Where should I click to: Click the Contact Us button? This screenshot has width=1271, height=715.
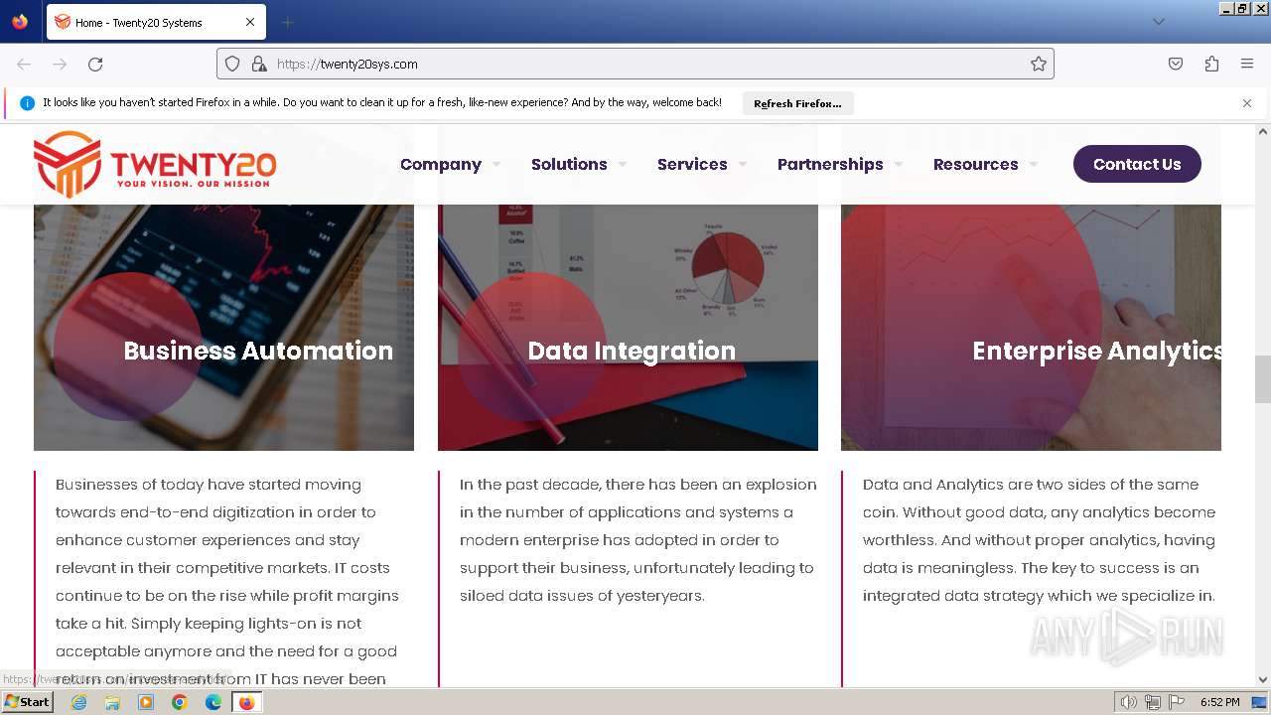(1137, 165)
